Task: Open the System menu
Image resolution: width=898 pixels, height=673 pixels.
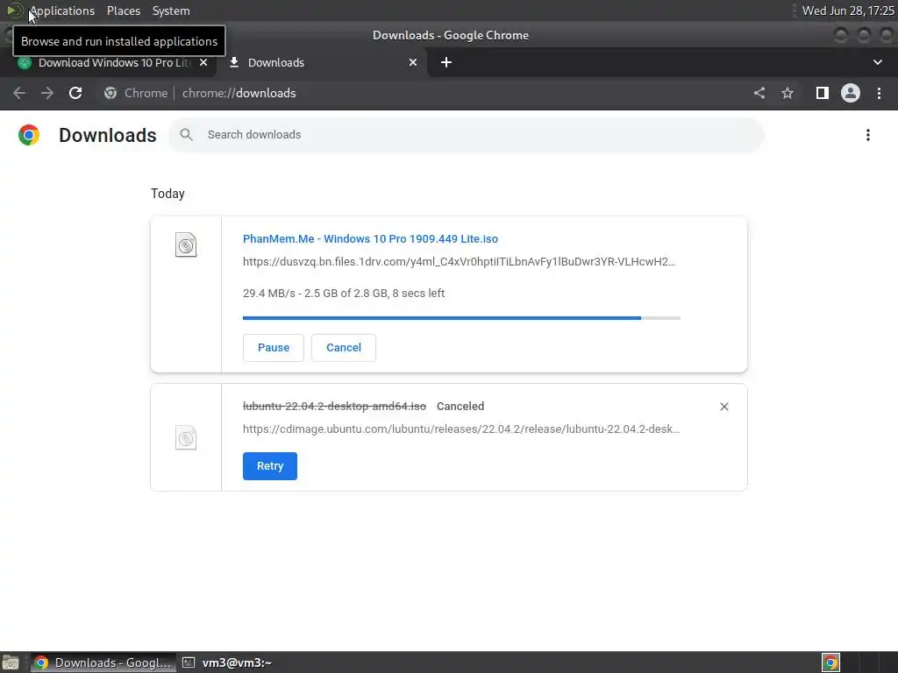Action: click(171, 11)
